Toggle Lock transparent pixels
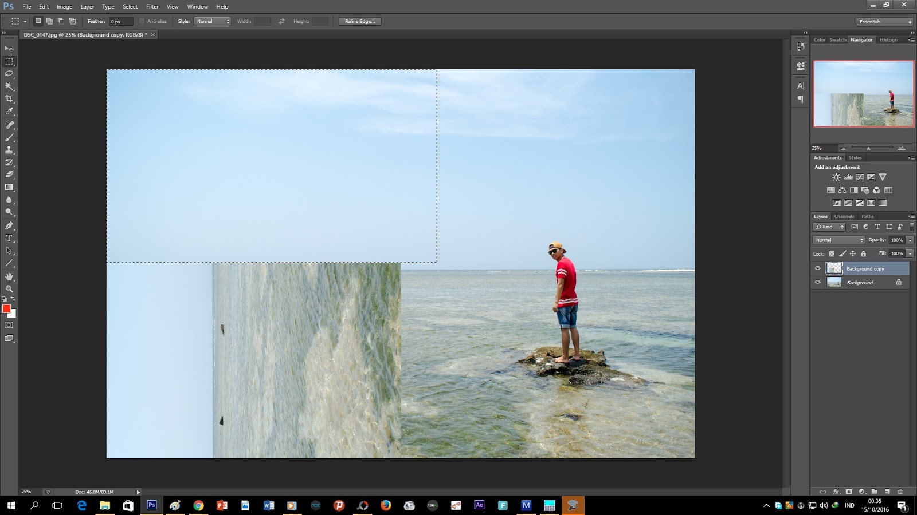Screen dimensions: 917x515 pos(832,253)
